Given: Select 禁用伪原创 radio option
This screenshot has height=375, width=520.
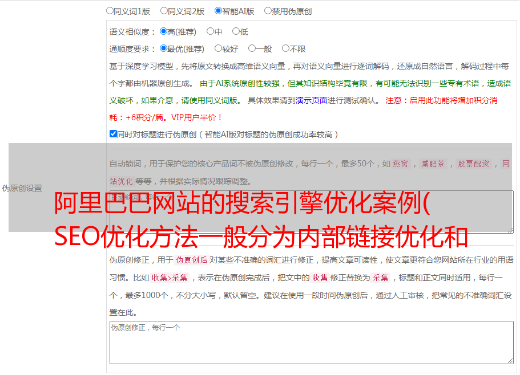Looking at the screenshot, I should [x=268, y=11].
